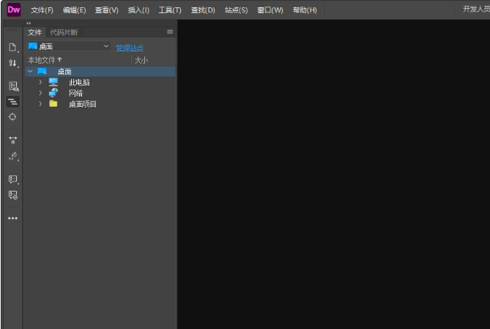This screenshot has height=329, width=490.
Task: Open the 桌面 site dropdown
Action: pyautogui.click(x=69, y=47)
